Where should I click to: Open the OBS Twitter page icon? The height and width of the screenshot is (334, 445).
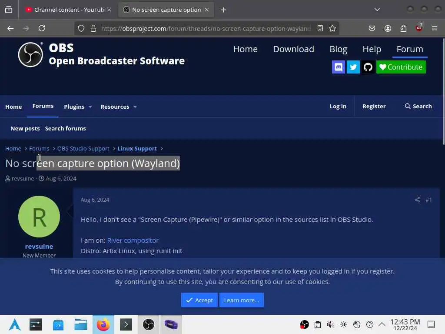(353, 67)
